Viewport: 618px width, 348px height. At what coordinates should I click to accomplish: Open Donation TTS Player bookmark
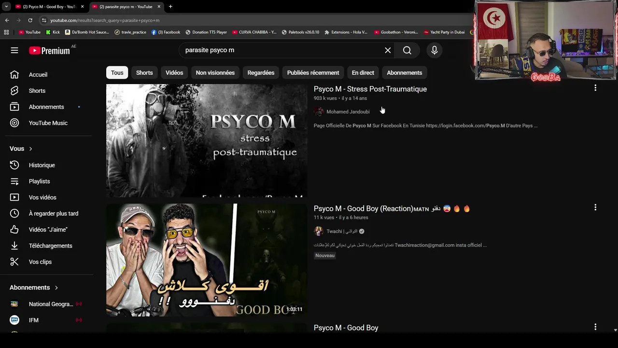[206, 32]
